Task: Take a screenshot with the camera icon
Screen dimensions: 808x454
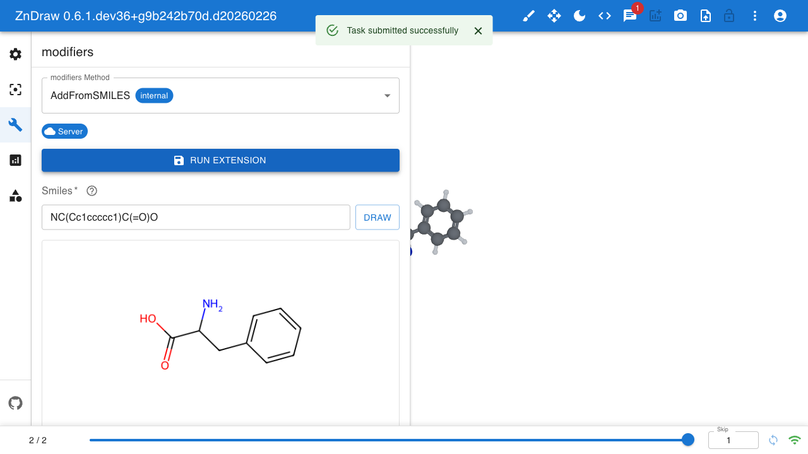Action: [680, 16]
